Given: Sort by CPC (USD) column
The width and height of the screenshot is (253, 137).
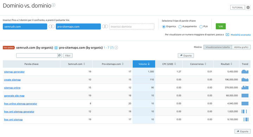Looking at the screenshot, I should (169, 64).
